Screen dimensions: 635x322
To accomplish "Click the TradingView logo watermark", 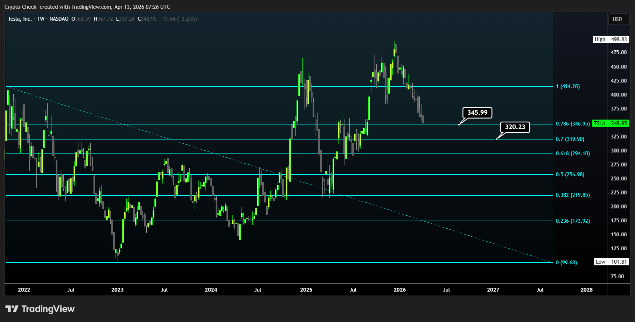I will (40, 309).
